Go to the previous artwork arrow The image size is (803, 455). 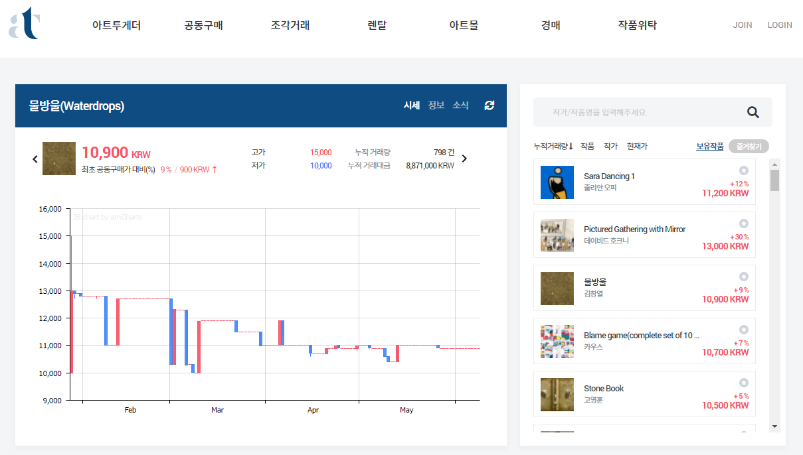(x=35, y=159)
